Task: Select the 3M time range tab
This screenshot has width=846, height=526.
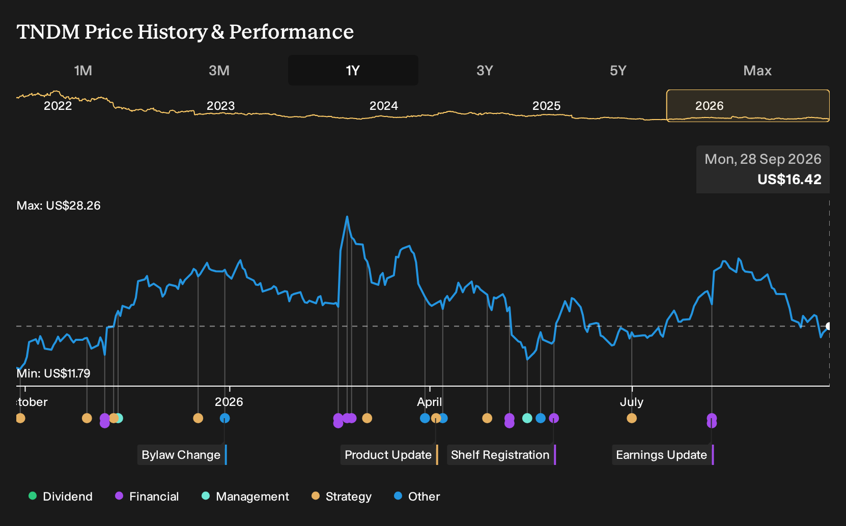Action: pyautogui.click(x=219, y=70)
